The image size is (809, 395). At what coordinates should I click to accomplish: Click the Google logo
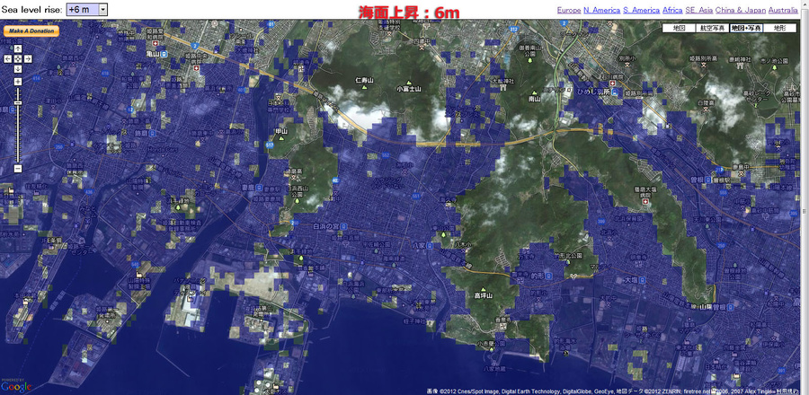pyautogui.click(x=16, y=386)
